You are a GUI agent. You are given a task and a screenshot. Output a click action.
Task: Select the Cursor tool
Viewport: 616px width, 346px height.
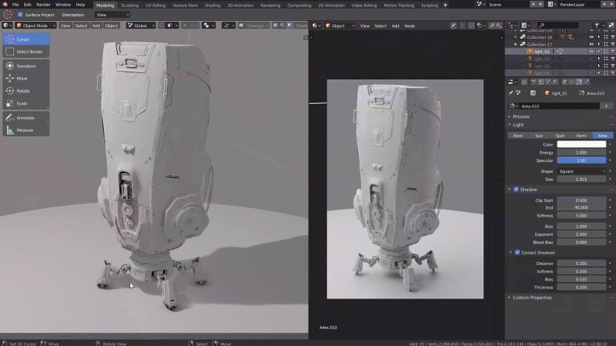[x=26, y=39]
